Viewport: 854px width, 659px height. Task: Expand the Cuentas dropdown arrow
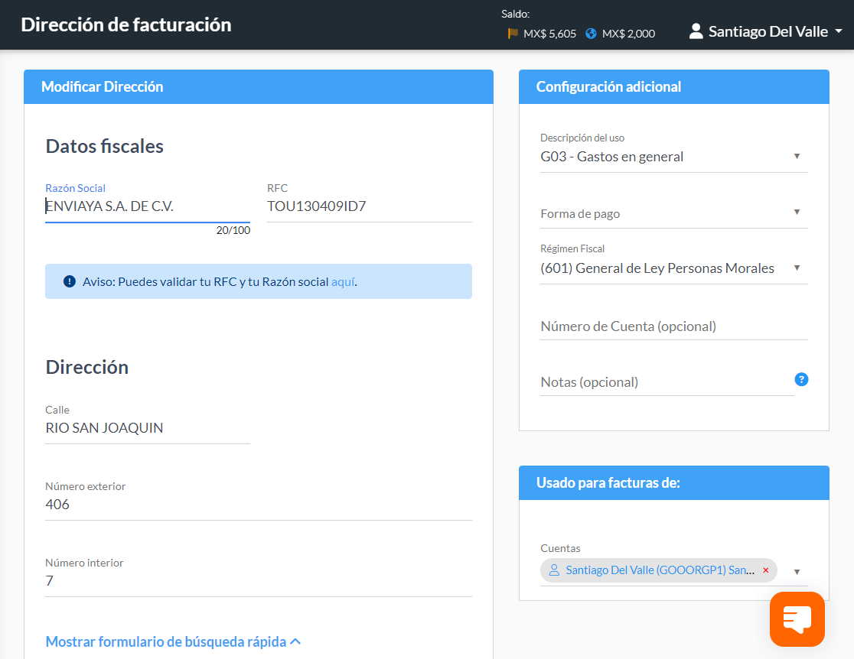(x=797, y=571)
